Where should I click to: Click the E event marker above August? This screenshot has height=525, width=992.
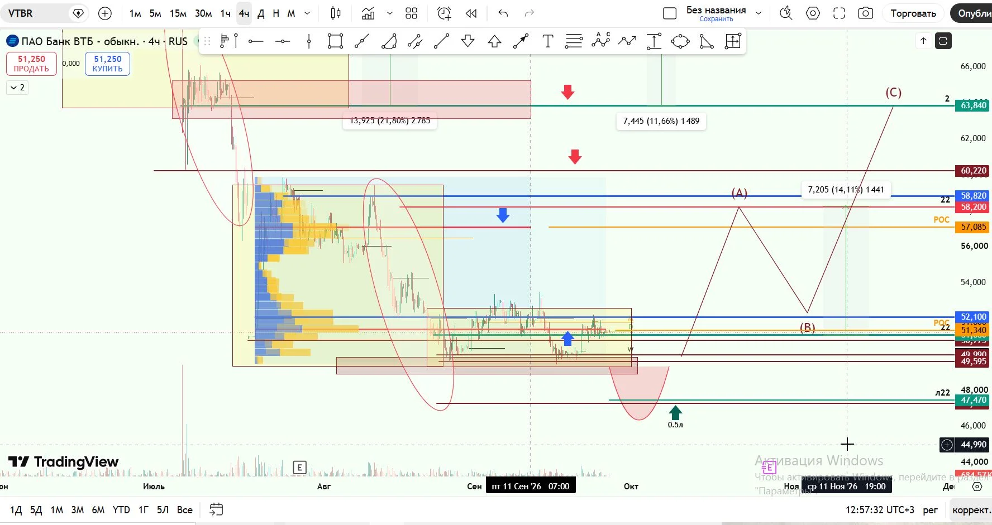(299, 468)
